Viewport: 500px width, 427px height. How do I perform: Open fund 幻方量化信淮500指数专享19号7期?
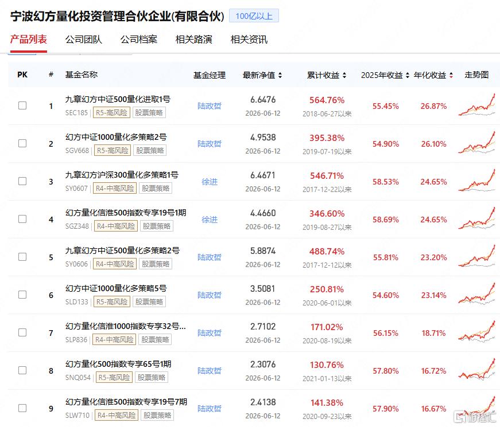(126, 402)
